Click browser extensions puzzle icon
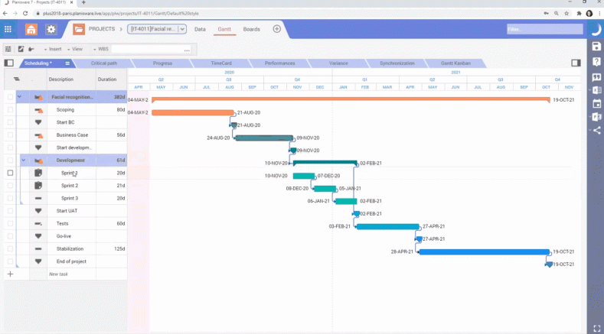The image size is (604, 334). pos(579,13)
